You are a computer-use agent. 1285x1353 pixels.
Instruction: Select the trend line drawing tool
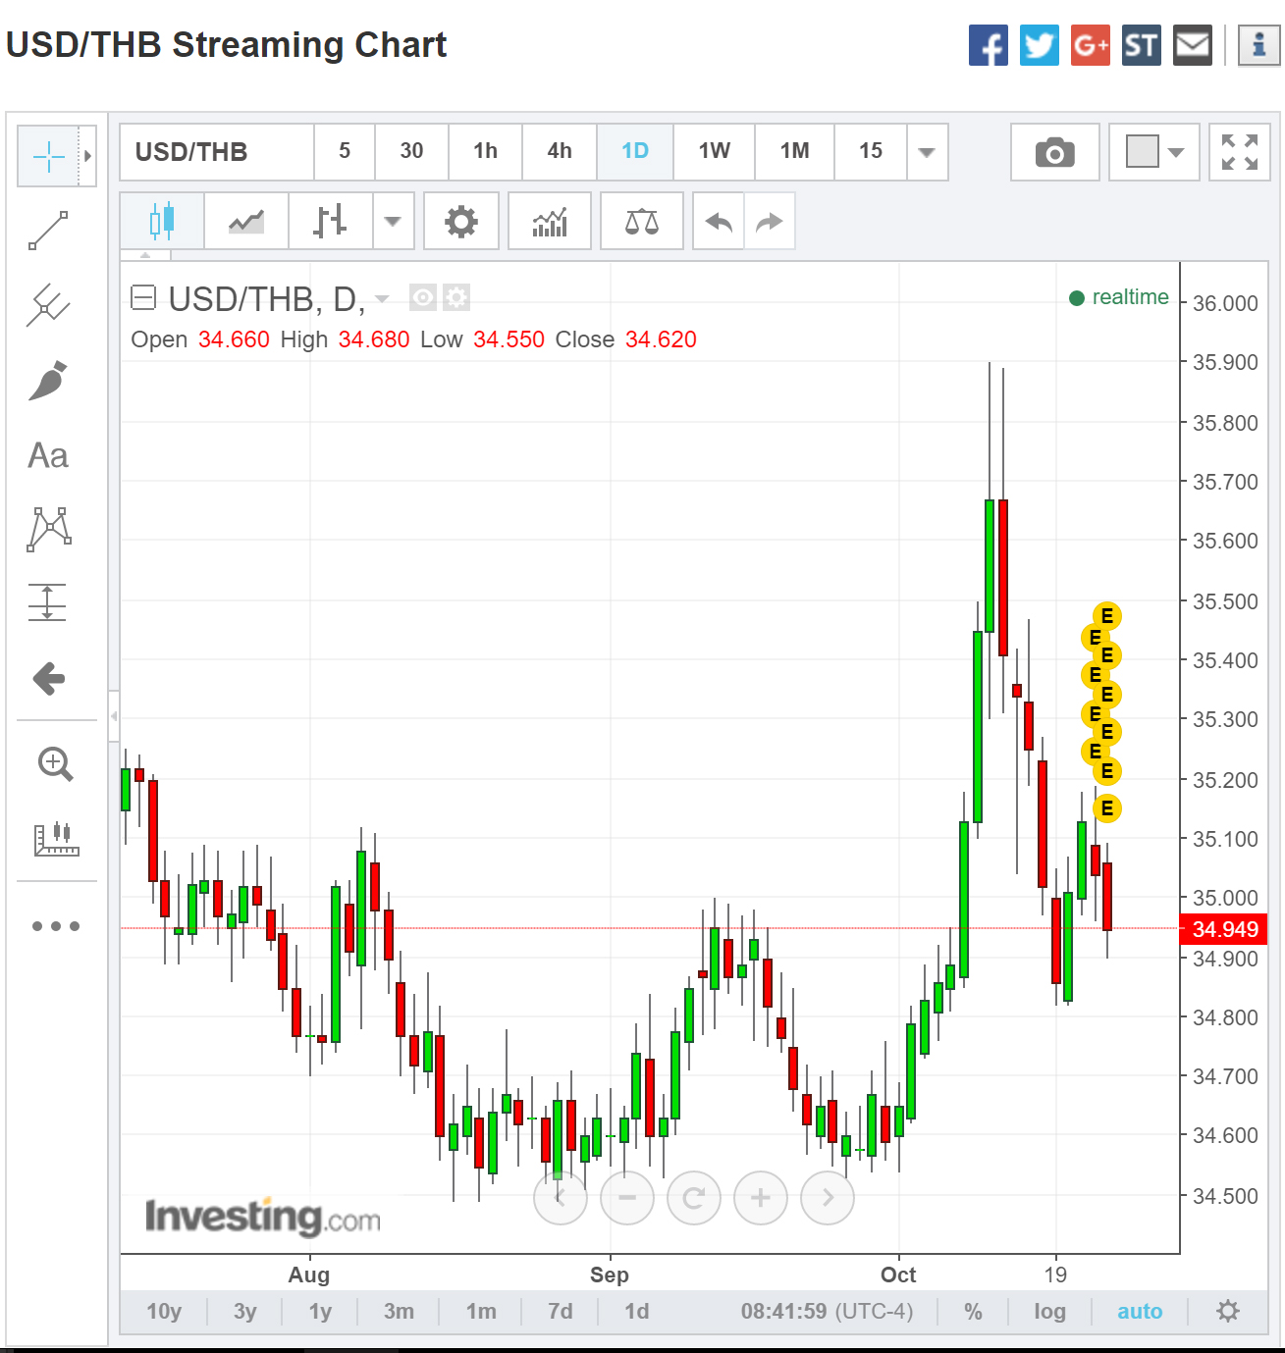(x=48, y=231)
